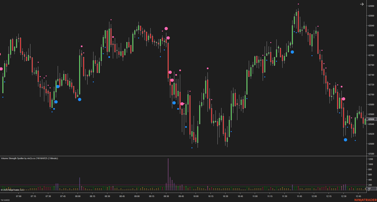Image resolution: width=377 pixels, height=202 pixels.
Task: Click the 11:45 time axis label
Action: coord(299,196)
